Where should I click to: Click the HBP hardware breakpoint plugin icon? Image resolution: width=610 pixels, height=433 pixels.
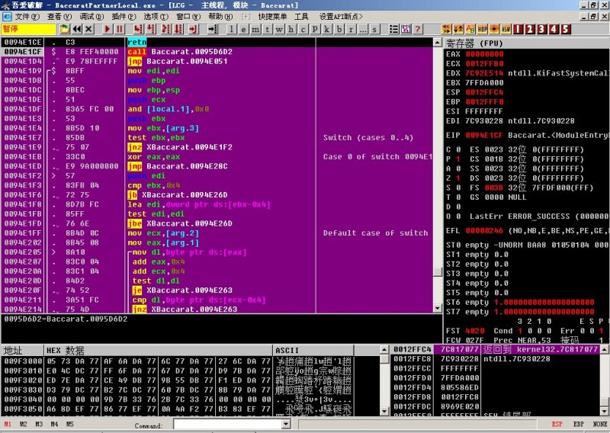(483, 29)
